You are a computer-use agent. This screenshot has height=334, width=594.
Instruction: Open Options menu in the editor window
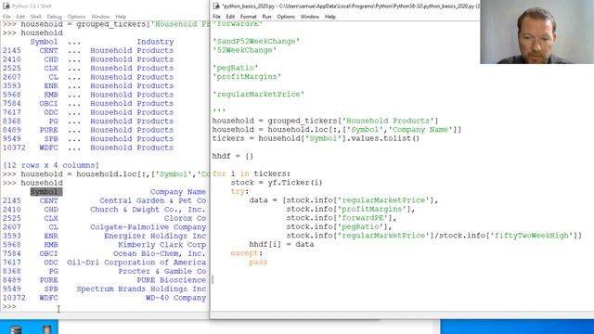coord(286,17)
